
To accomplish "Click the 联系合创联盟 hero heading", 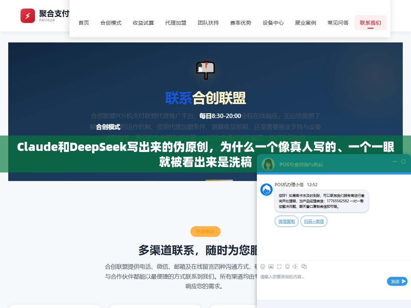I will coord(206,98).
